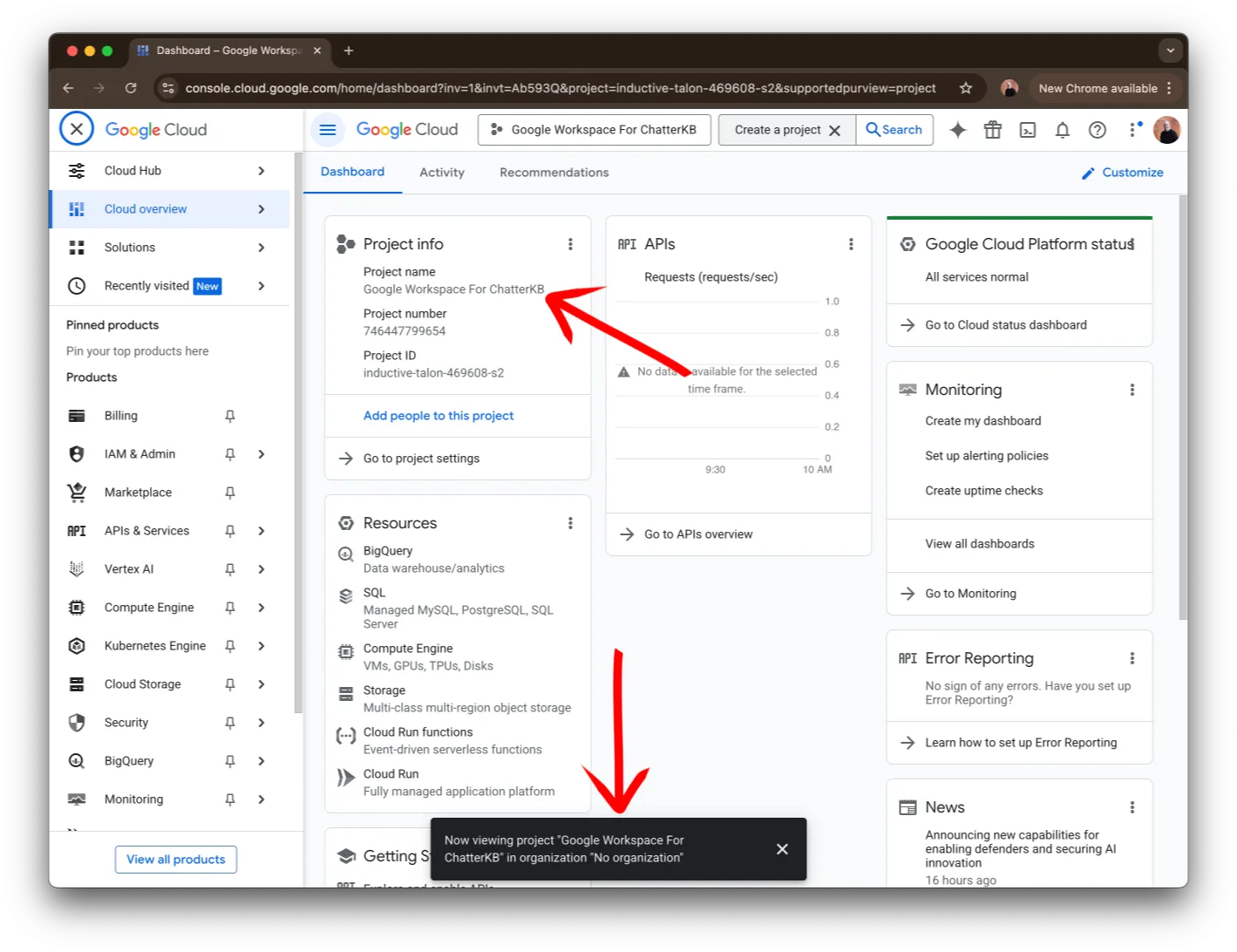This screenshot has height=952, width=1237.
Task: Close the navigation menu with X icon
Action: point(77,129)
